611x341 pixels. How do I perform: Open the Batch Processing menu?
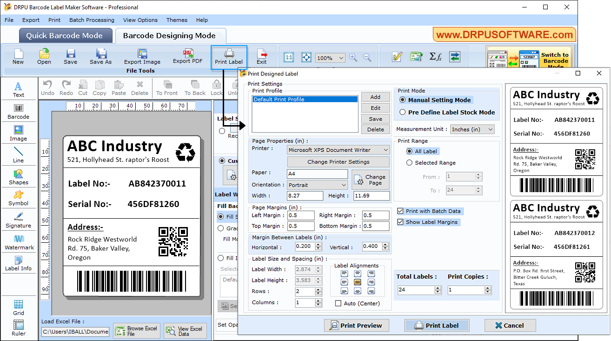pyautogui.click(x=92, y=20)
